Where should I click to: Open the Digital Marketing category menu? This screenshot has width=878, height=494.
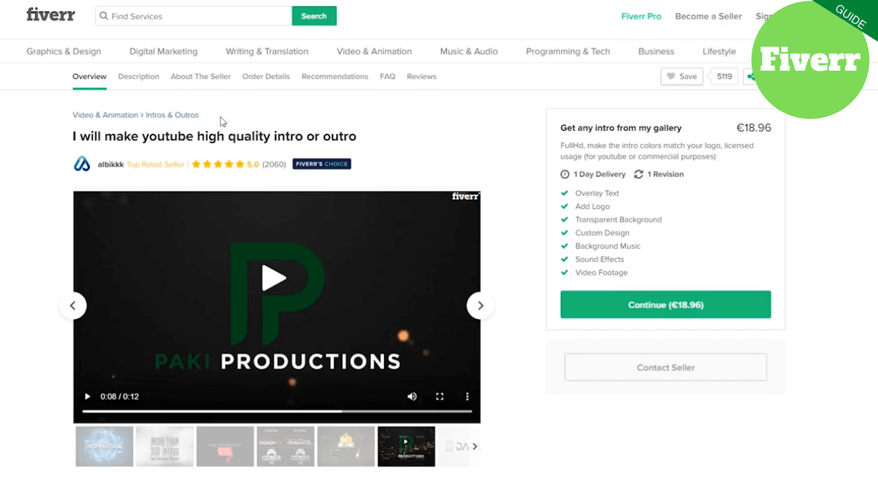[x=163, y=51]
